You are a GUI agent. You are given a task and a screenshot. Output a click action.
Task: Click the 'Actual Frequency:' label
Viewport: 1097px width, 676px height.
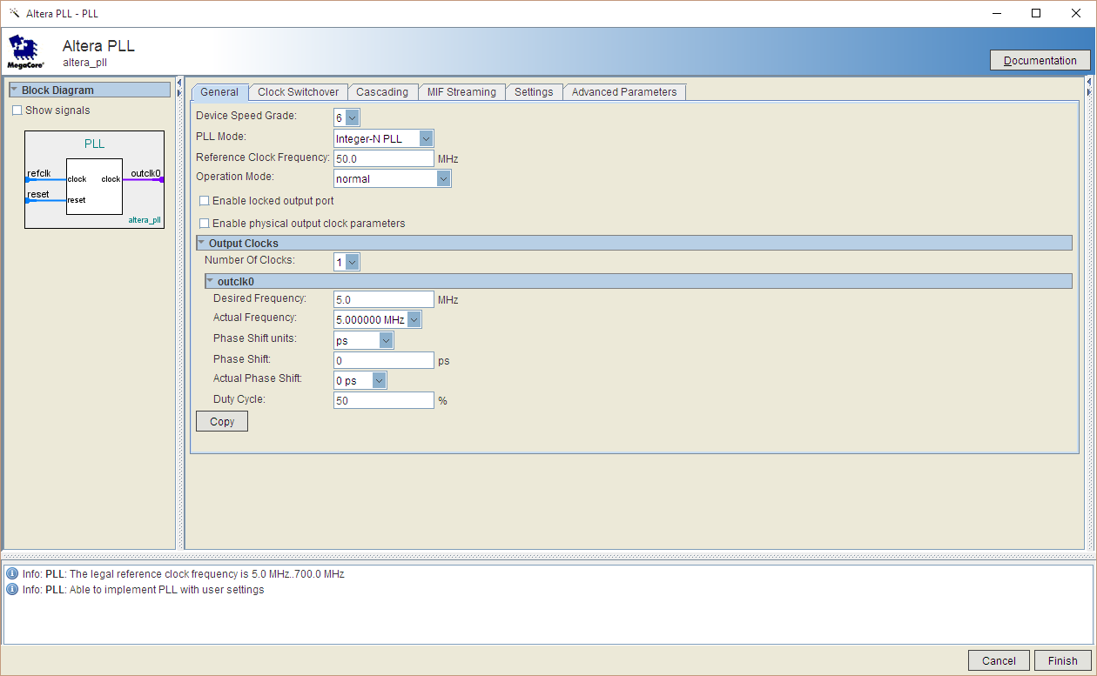pyautogui.click(x=255, y=318)
